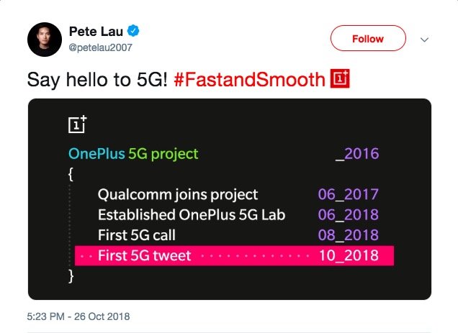This screenshot has height=333, width=458.
Task: Click the 08_2018 date label
Action: 349,235
